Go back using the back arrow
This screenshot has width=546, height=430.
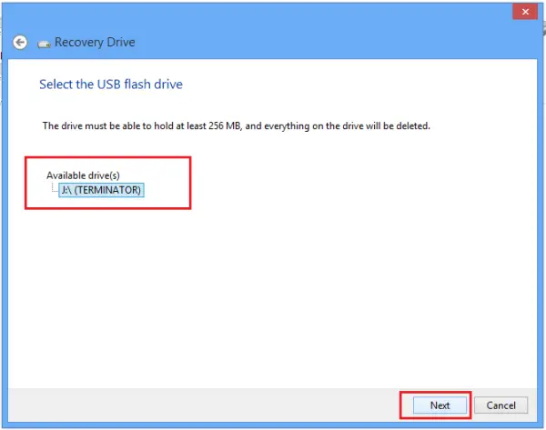[x=20, y=43]
